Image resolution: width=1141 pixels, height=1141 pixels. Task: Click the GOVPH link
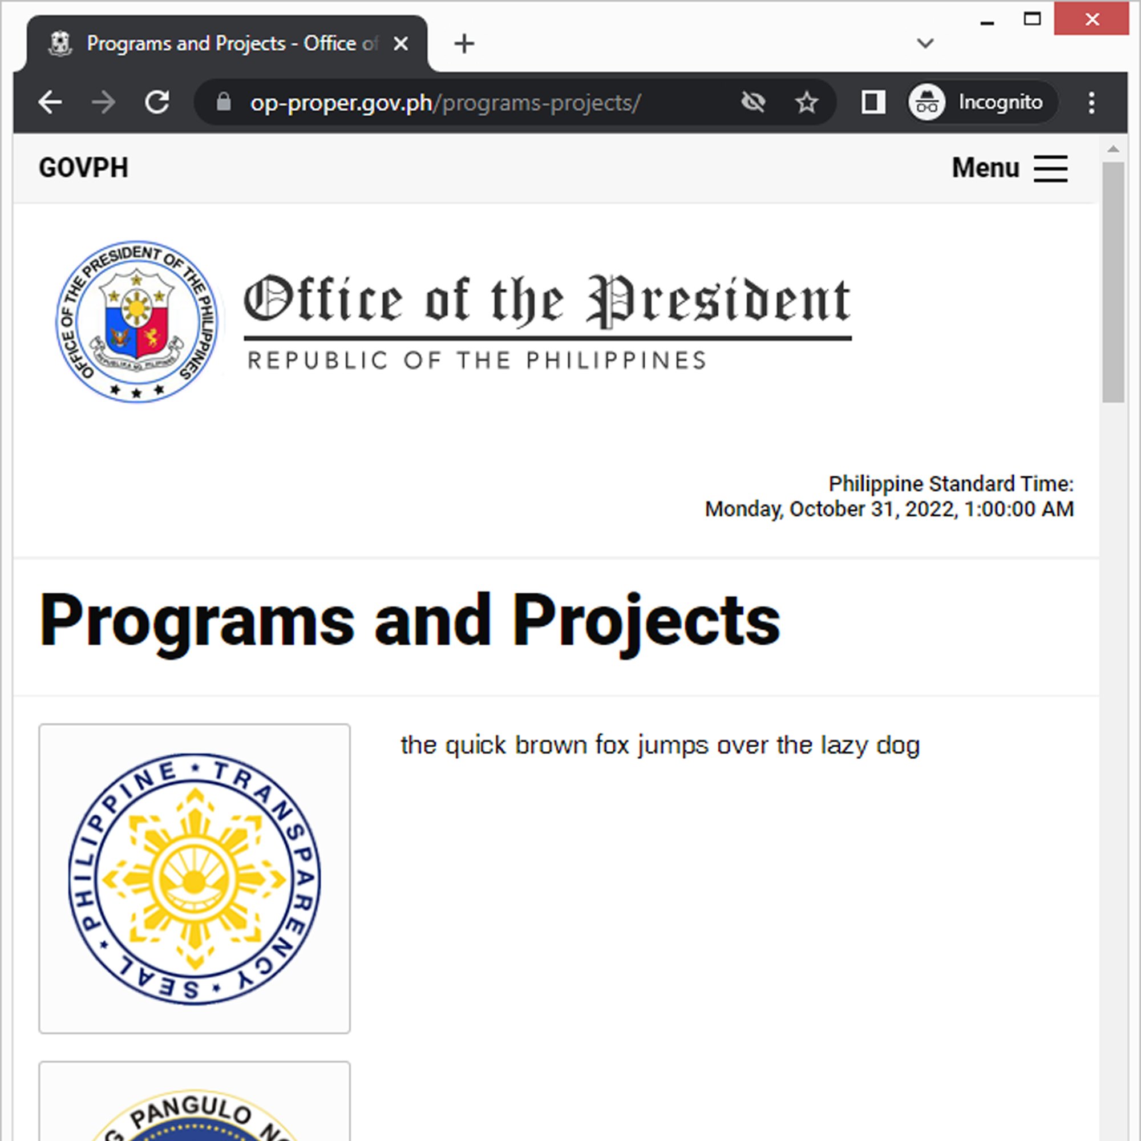coord(83,168)
